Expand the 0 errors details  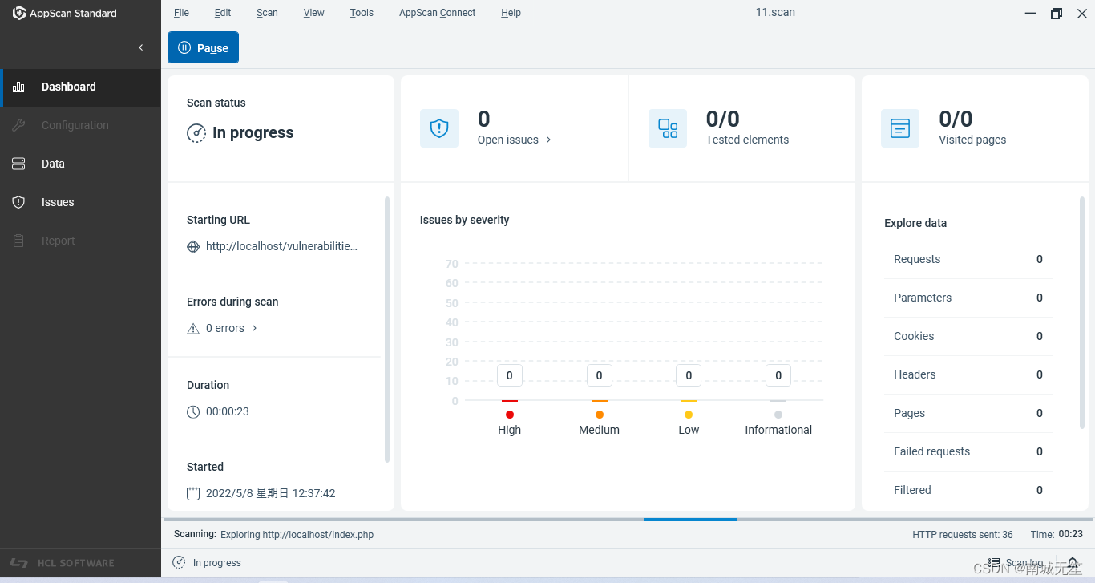point(232,328)
